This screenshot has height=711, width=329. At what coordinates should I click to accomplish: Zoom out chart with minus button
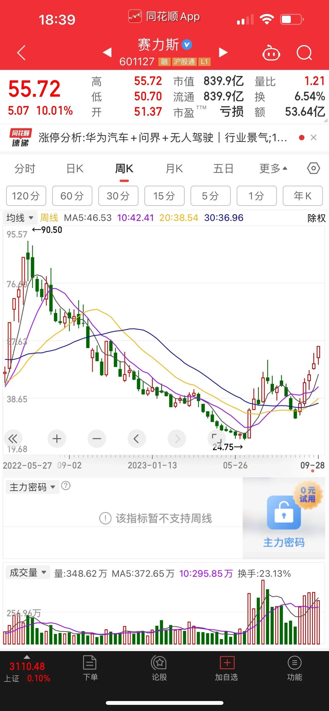(x=97, y=439)
